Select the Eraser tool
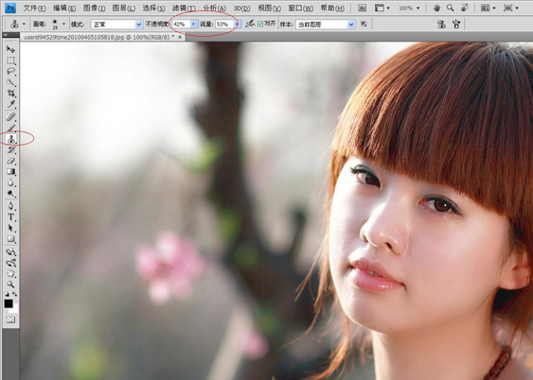Screen dimensions: 533x380 [10, 161]
